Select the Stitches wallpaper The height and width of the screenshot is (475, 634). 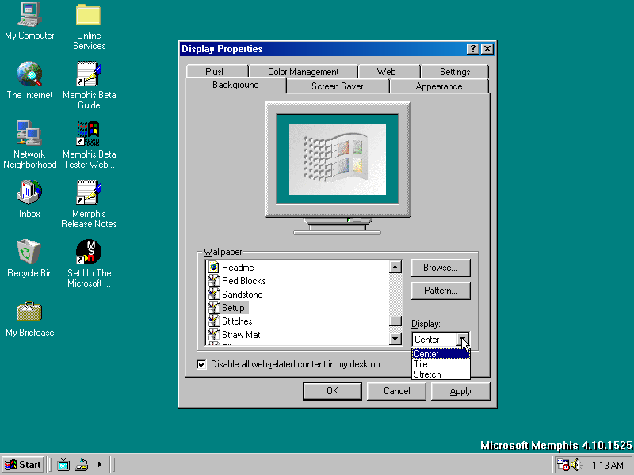(x=297, y=321)
